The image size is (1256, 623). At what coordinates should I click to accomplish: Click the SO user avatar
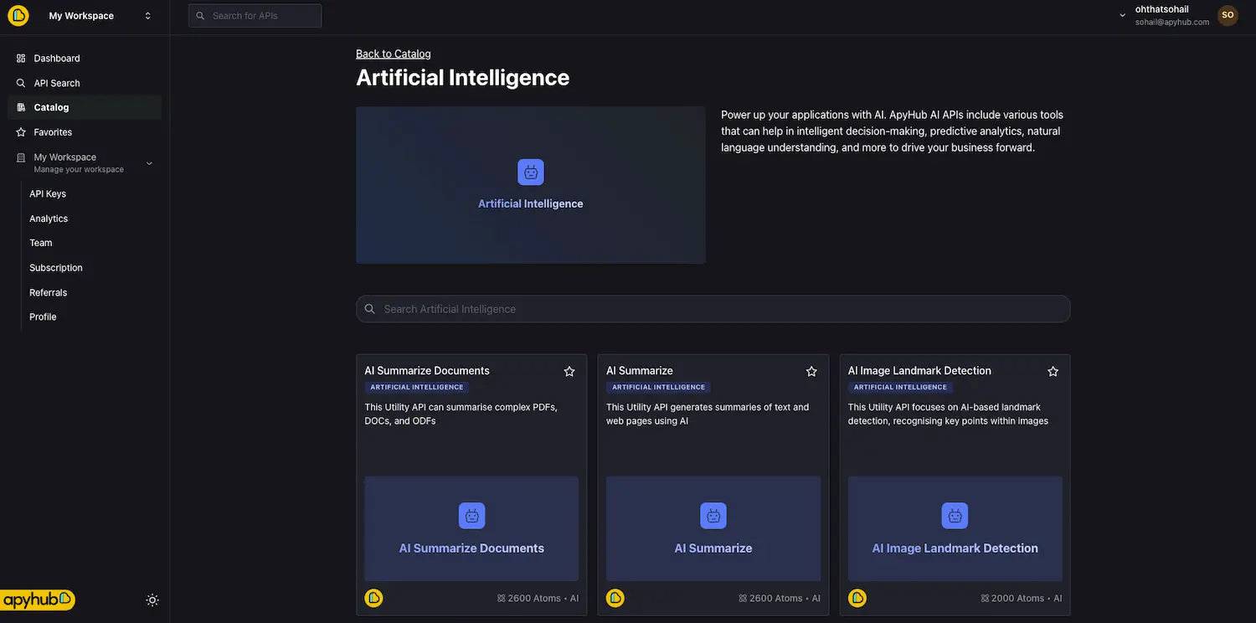pyautogui.click(x=1228, y=15)
